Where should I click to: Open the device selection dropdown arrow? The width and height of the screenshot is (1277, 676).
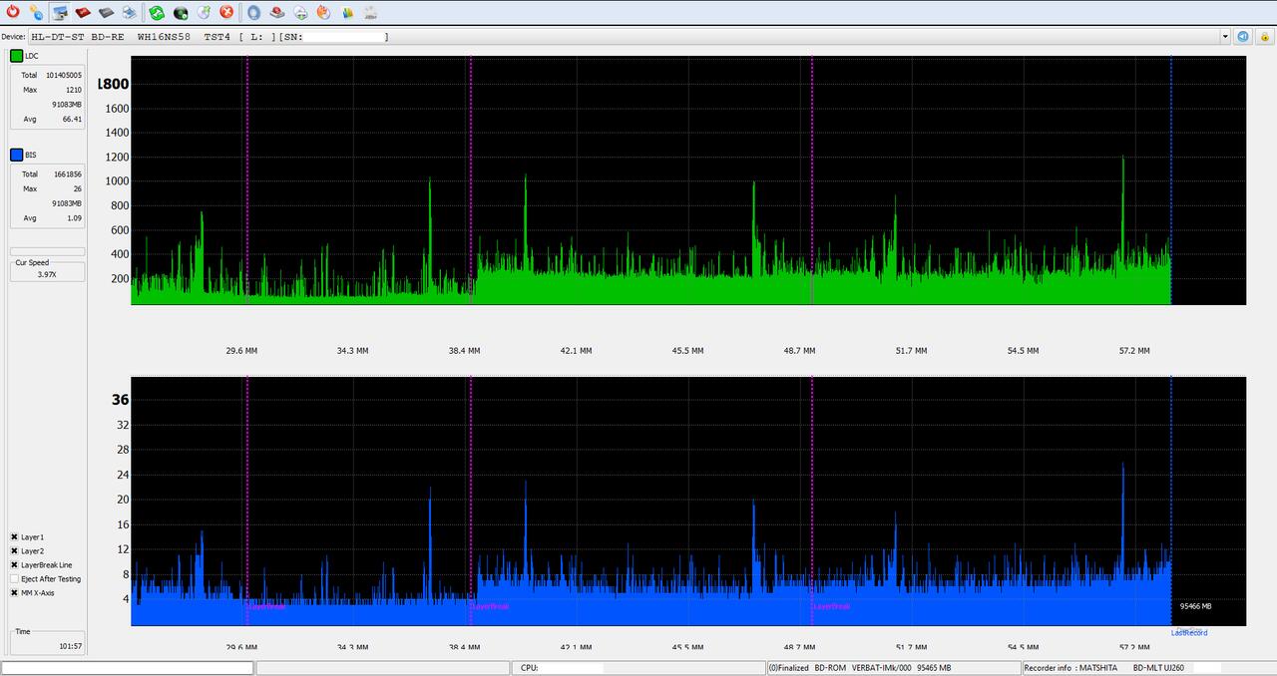click(x=1225, y=36)
